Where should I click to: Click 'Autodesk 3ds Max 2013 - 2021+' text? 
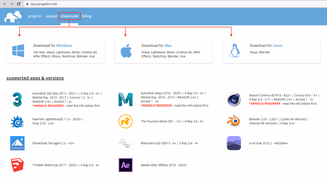[55, 93]
